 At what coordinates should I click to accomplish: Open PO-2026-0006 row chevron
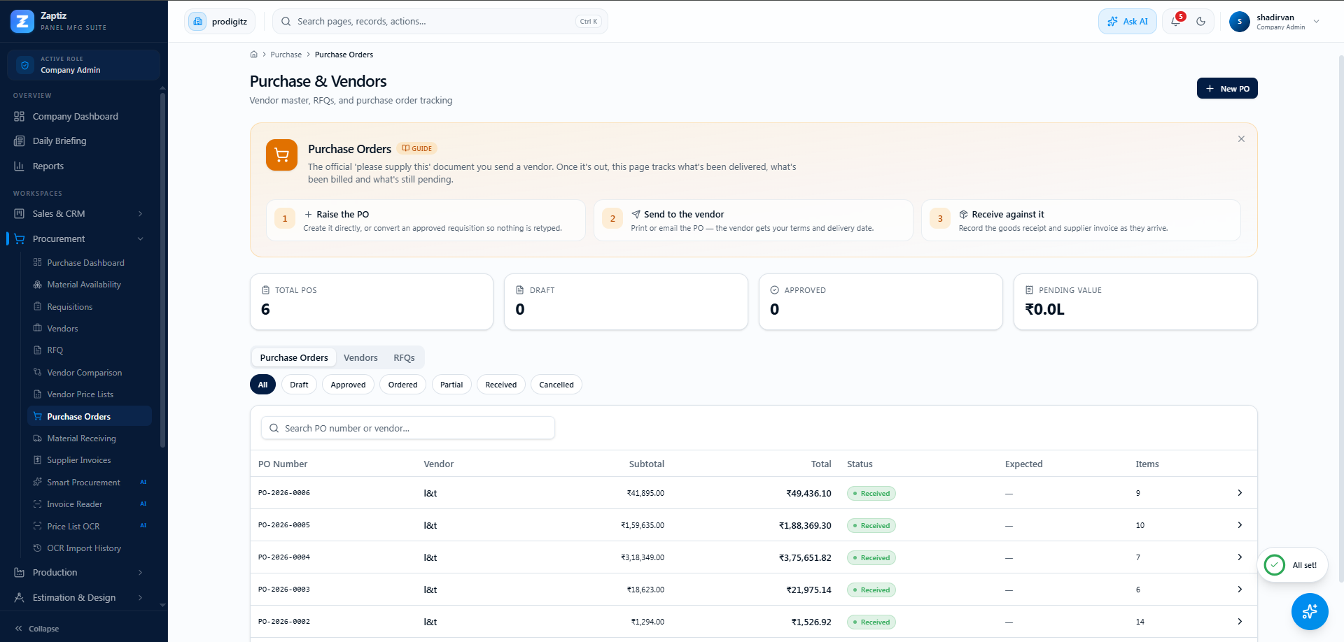tap(1240, 493)
